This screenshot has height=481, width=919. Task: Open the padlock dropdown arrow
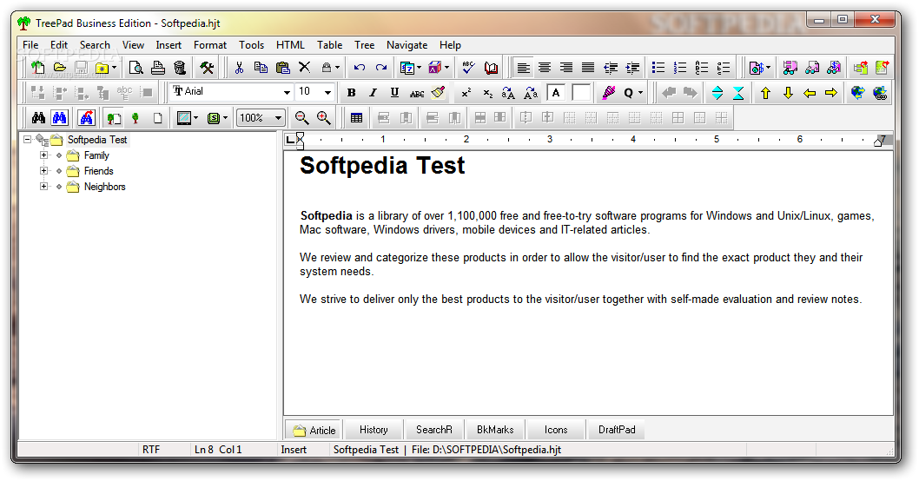337,68
